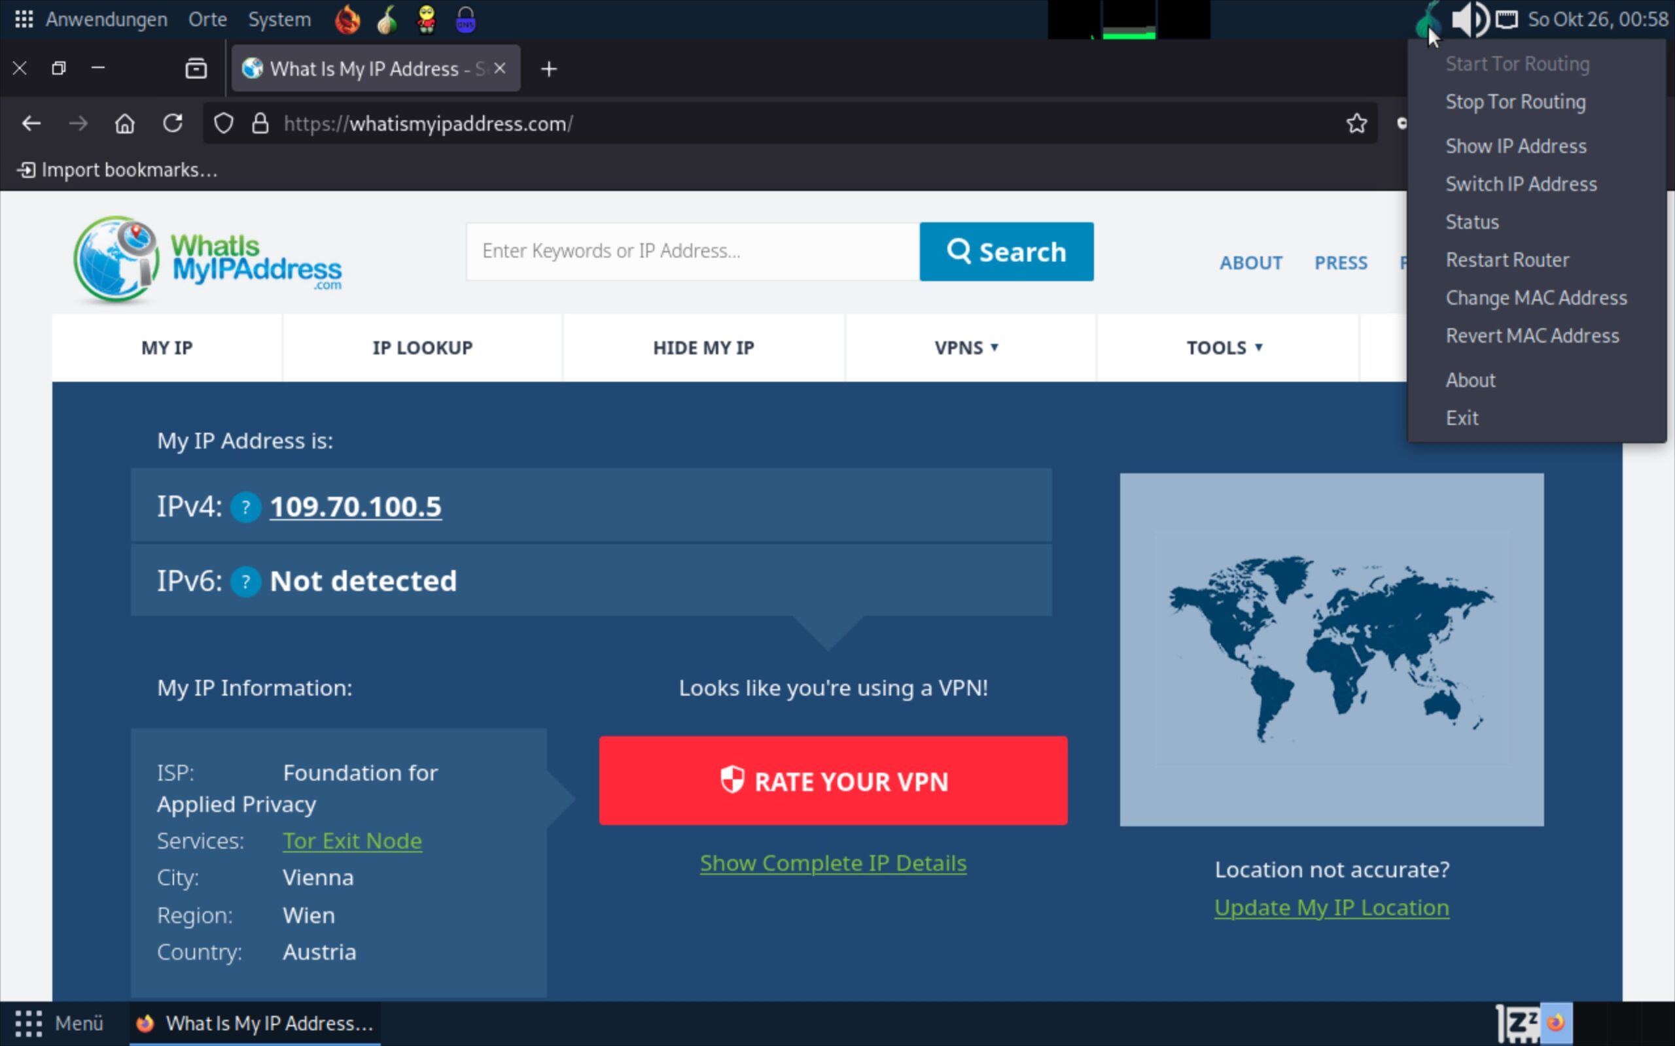Open the Anwendungen applications menu
The height and width of the screenshot is (1046, 1675).
106,20
